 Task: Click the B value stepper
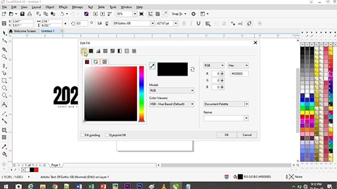pyautogui.click(x=222, y=87)
